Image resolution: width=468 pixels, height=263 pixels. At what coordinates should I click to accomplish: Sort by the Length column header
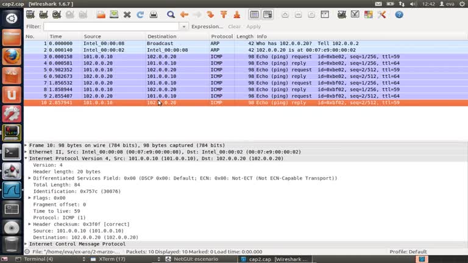click(x=245, y=37)
